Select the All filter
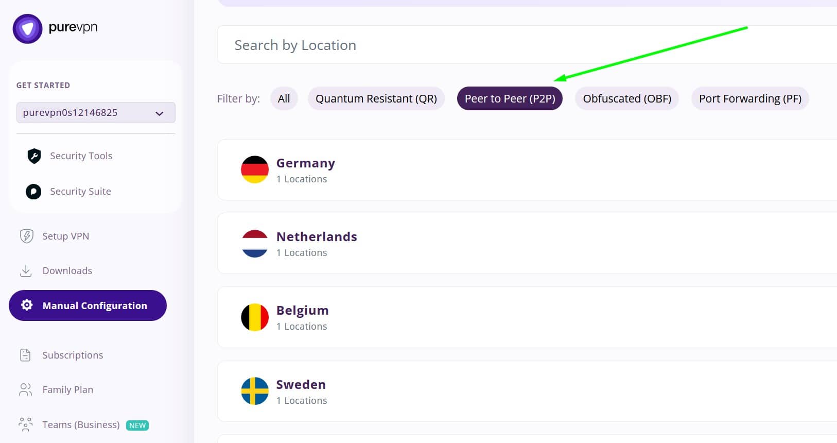Image resolution: width=837 pixels, height=443 pixels. [284, 98]
